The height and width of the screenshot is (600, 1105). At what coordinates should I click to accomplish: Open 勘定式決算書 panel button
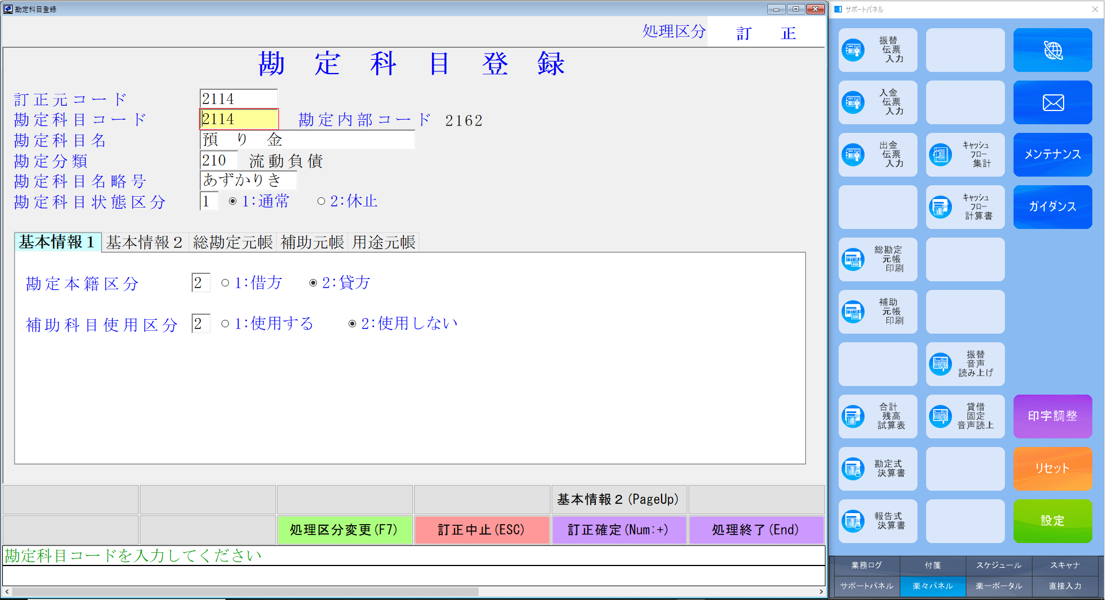(x=878, y=469)
